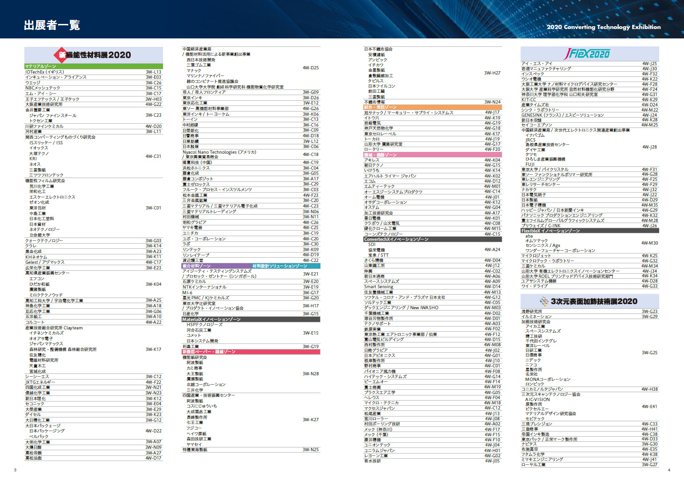684x484 pixels.
Task: Select 'プリウェイズ / C-INK' row
Action: click(x=590, y=226)
